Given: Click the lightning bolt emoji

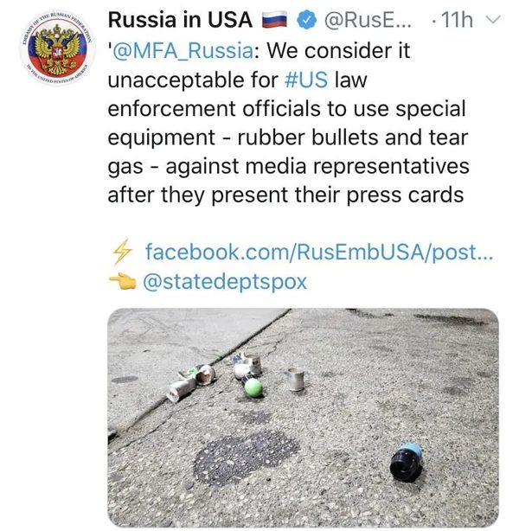Looking at the screenshot, I should click(124, 253).
